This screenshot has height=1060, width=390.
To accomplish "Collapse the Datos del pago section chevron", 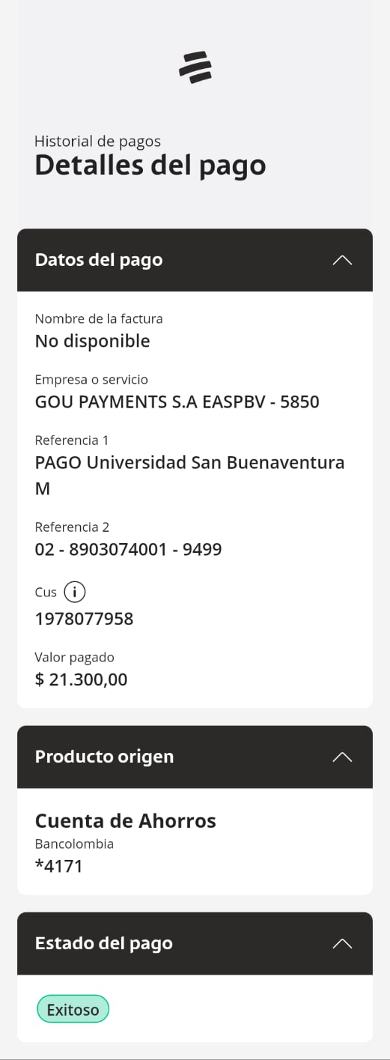I will point(342,260).
